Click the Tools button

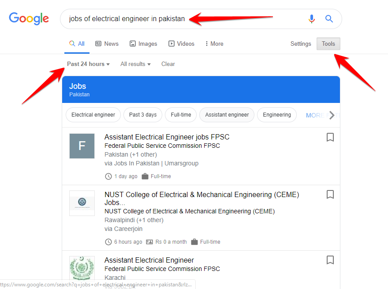(x=328, y=44)
